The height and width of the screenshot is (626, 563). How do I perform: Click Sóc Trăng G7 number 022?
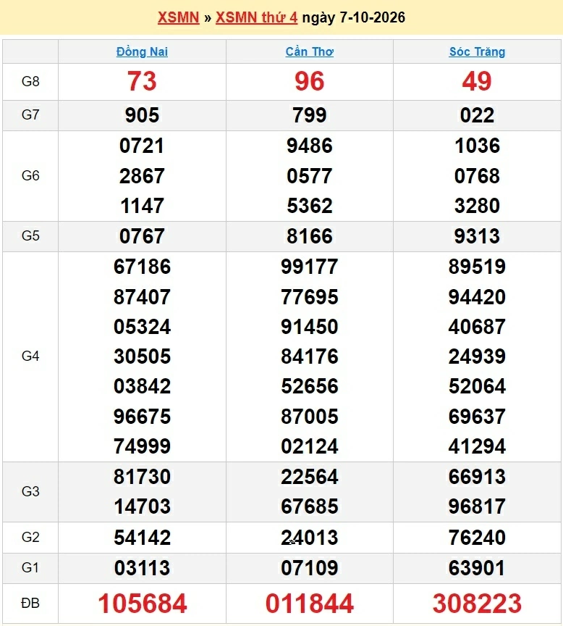(477, 115)
